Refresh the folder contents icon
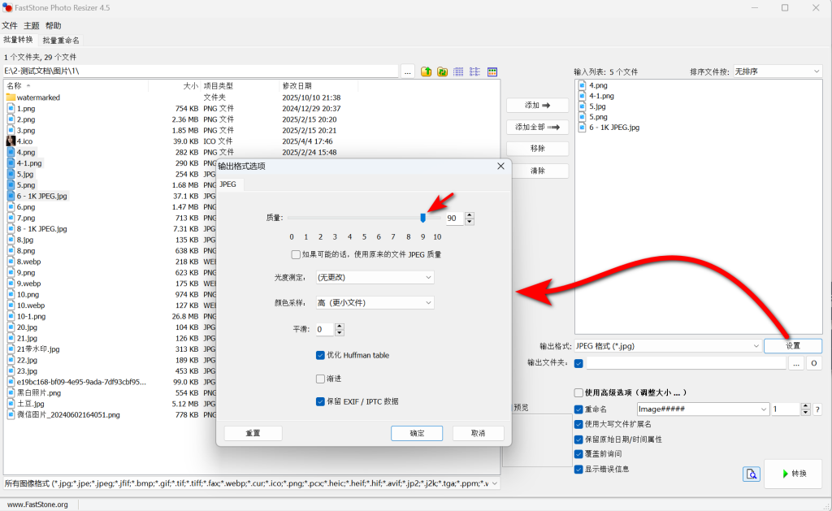Image resolution: width=832 pixels, height=511 pixels. 442,71
